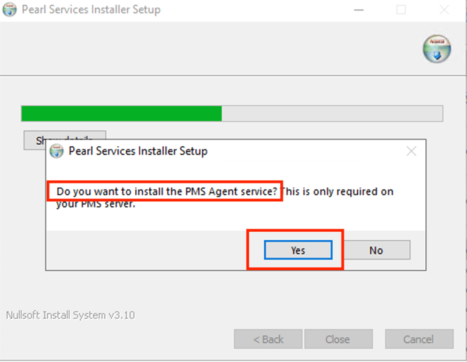Click the main window title text

click(91, 10)
